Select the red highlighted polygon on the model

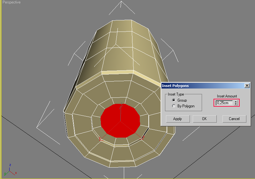click(120, 120)
